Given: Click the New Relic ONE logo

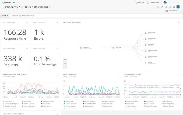Looking at the screenshot, I should pyautogui.click(x=9, y=2).
